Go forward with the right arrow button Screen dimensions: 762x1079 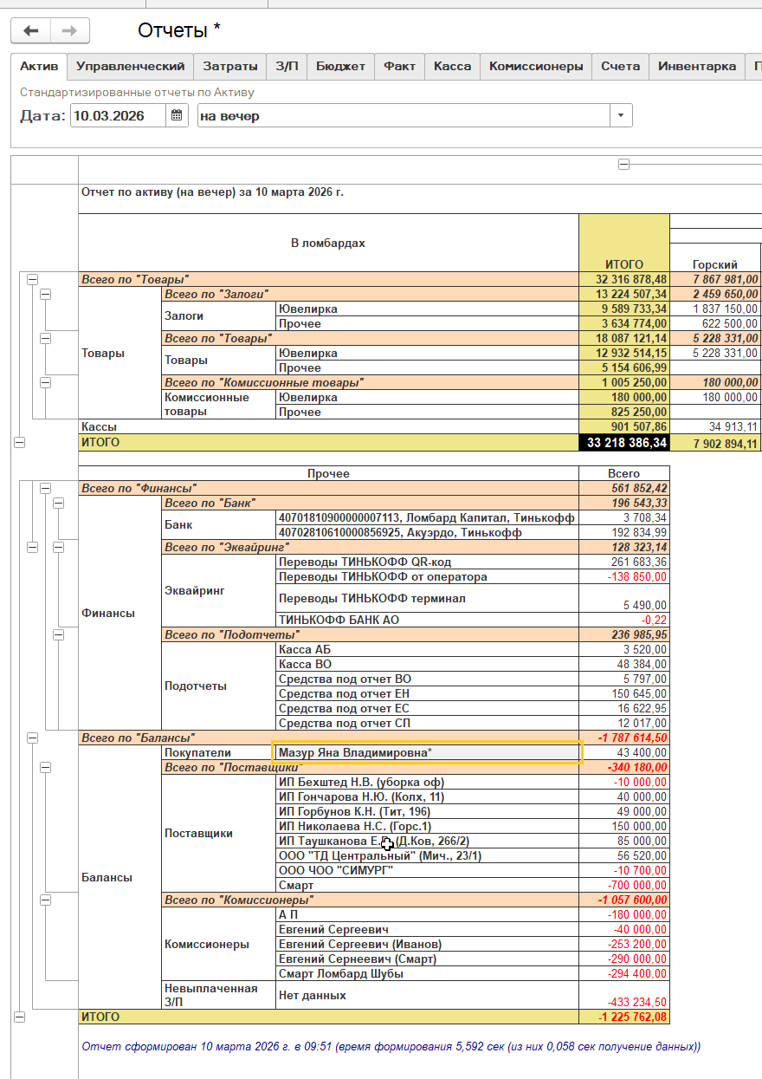click(x=70, y=31)
